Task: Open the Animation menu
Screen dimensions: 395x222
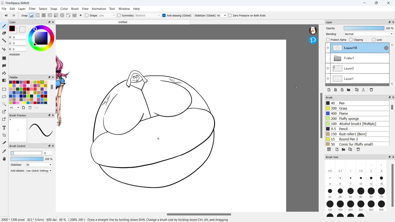Action: coord(99,9)
